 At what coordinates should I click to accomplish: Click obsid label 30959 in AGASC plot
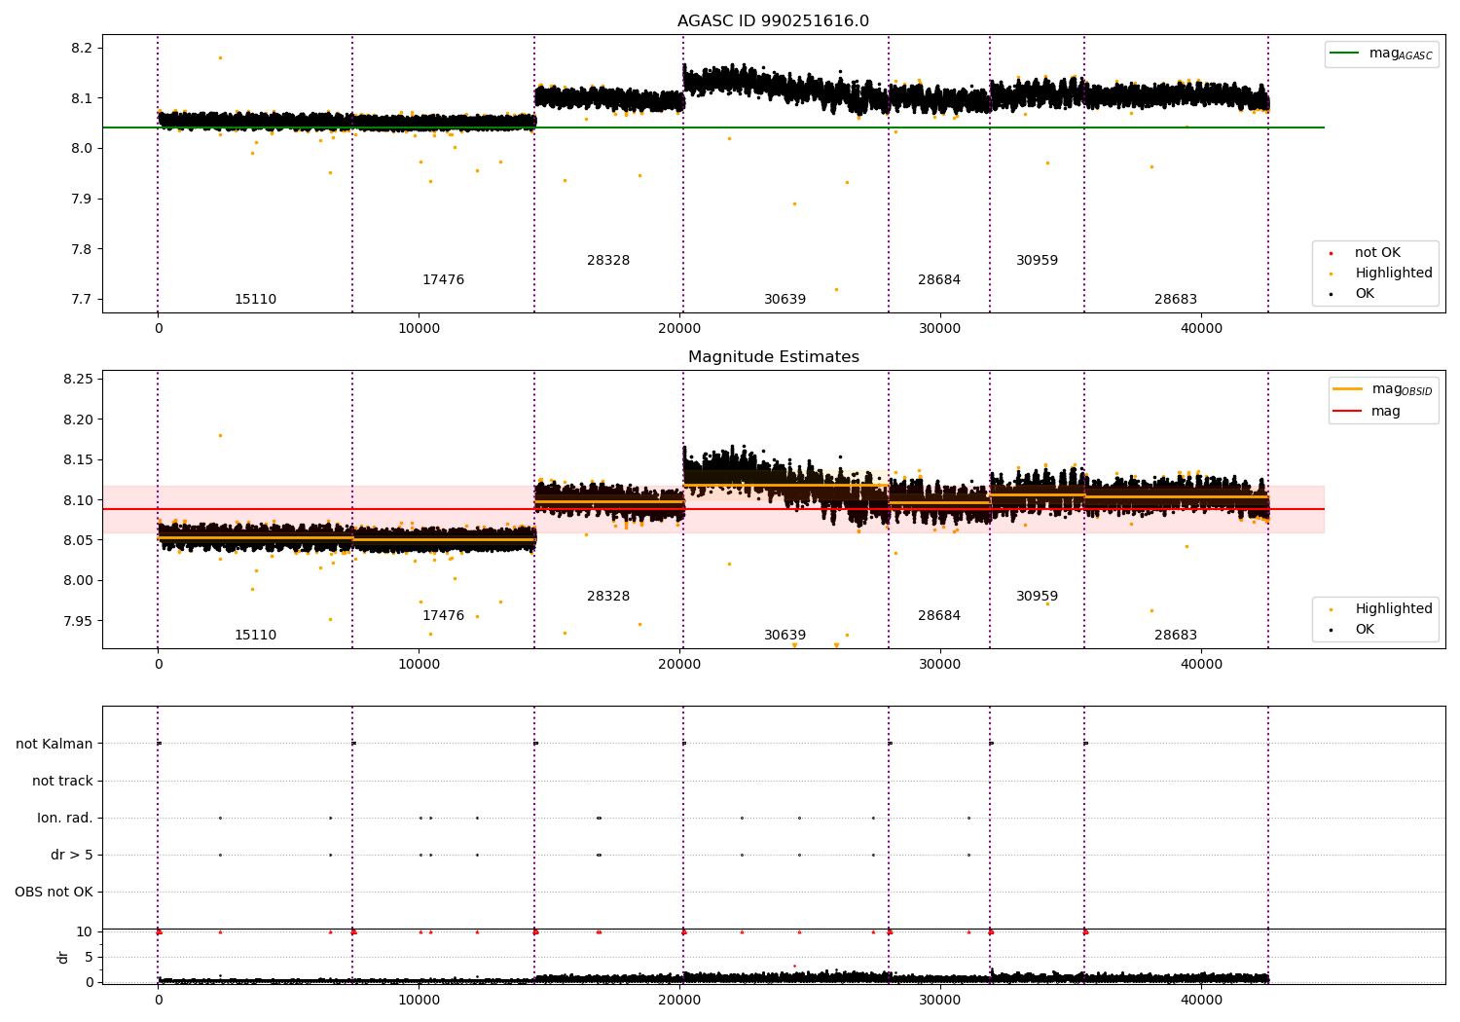tap(1037, 261)
